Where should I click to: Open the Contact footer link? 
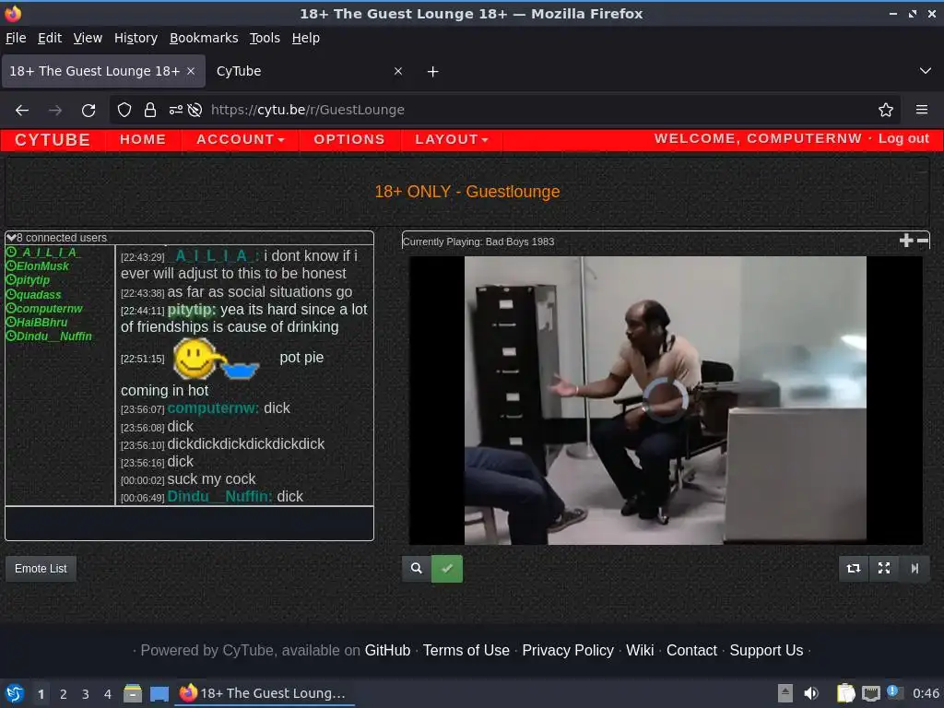(691, 650)
